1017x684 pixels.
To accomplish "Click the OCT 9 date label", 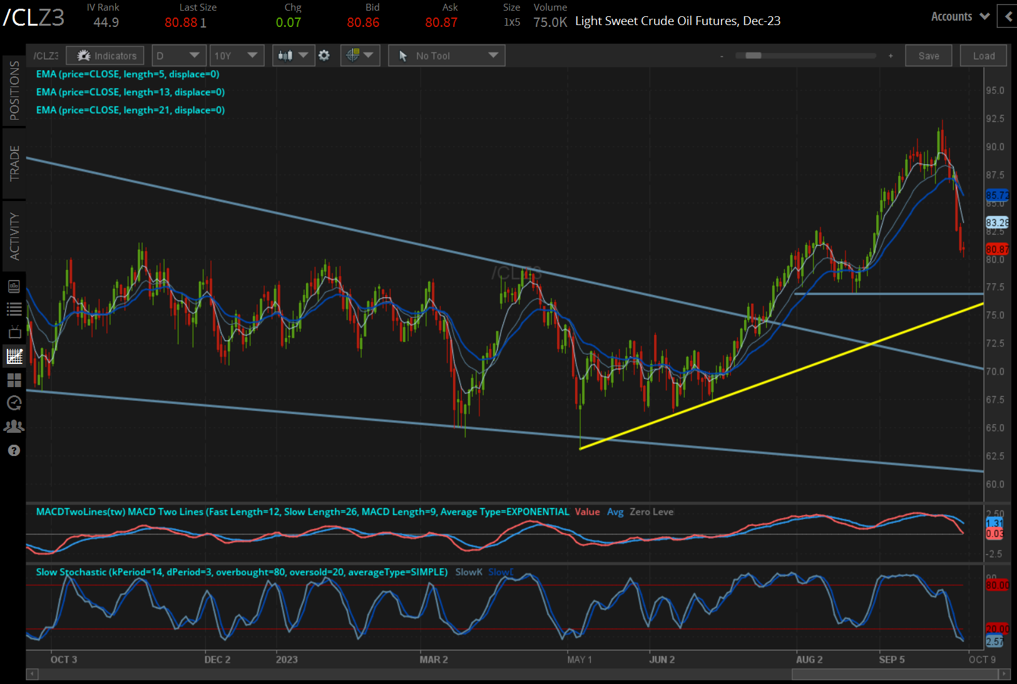I will point(982,660).
